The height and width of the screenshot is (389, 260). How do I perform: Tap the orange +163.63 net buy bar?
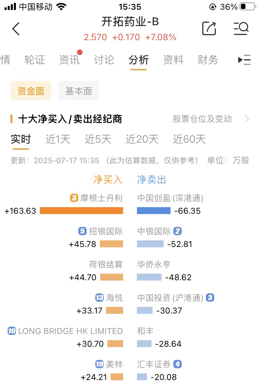(81, 211)
